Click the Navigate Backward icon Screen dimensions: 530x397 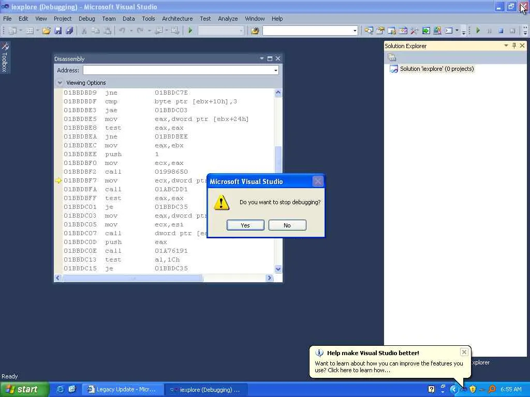coord(158,30)
